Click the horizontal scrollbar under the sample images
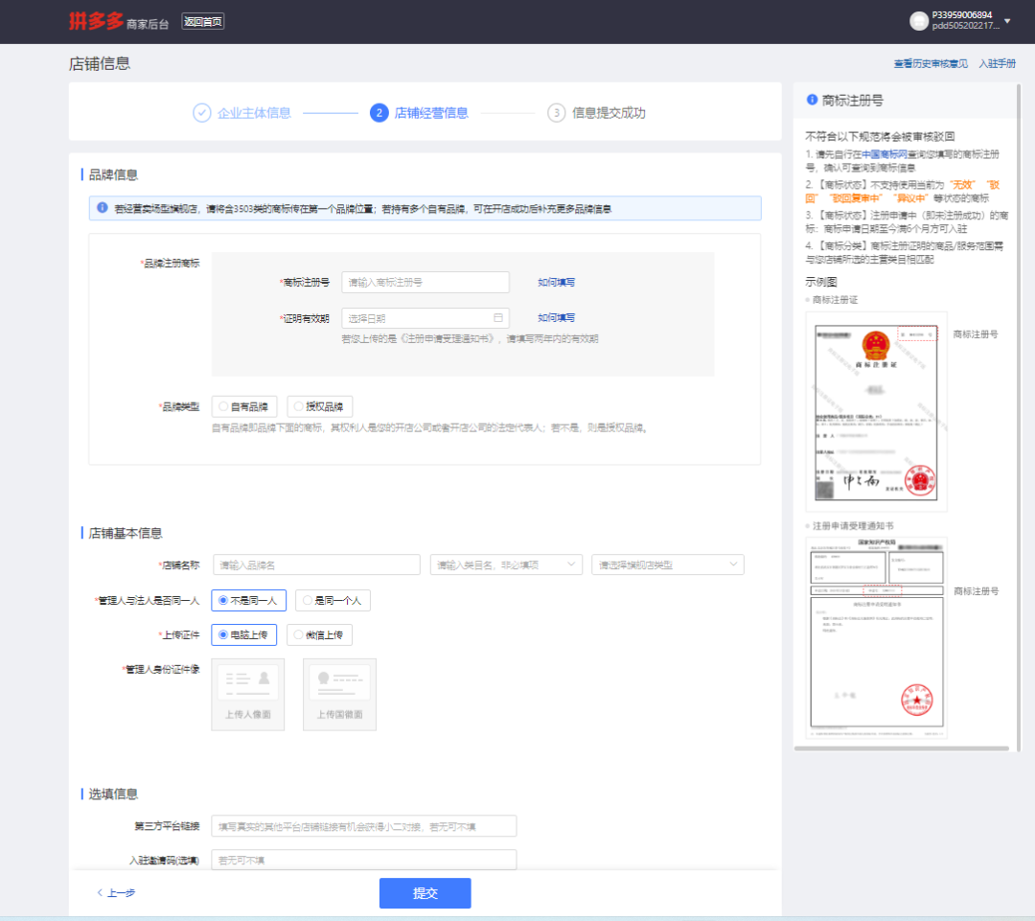Image resolution: width=1035 pixels, height=921 pixels. tap(901, 748)
